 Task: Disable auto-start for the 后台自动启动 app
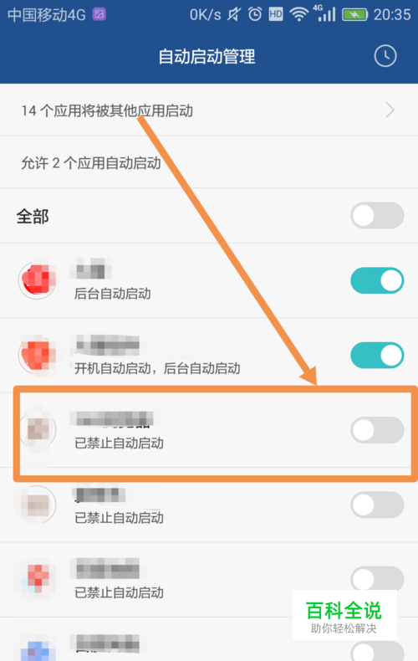click(x=377, y=280)
